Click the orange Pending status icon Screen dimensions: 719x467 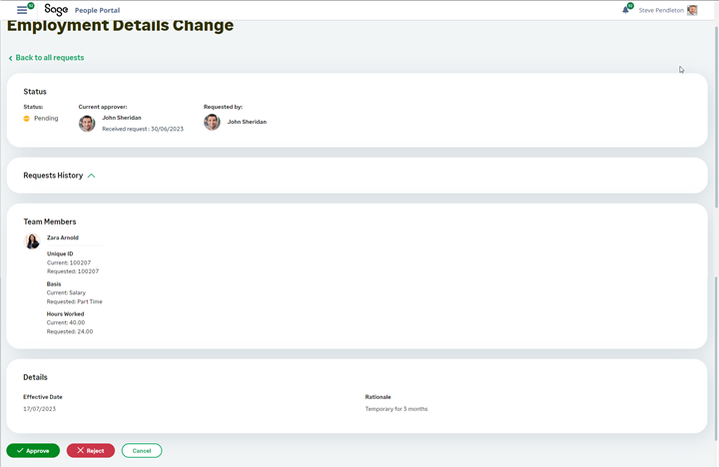(27, 119)
